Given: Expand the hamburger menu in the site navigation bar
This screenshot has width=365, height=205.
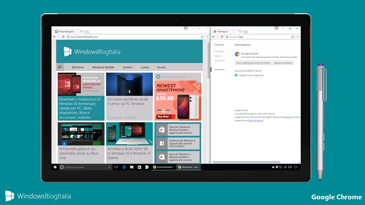Looking at the screenshot, I should [60, 67].
